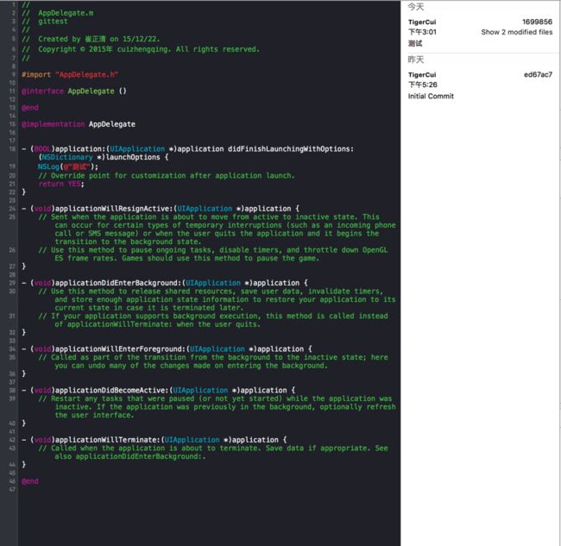Click the @interface AppDelegate () line
The image size is (561, 546).
click(74, 91)
